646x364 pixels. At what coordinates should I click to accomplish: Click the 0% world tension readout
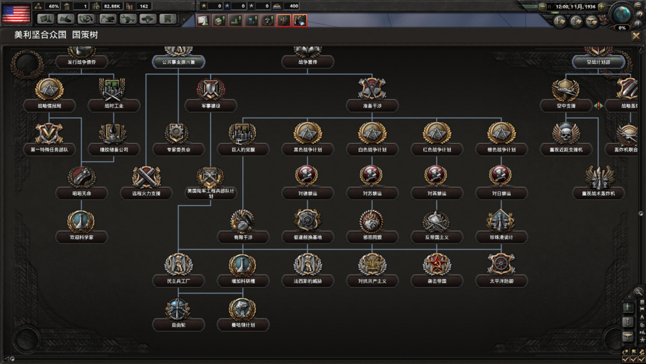tap(621, 28)
